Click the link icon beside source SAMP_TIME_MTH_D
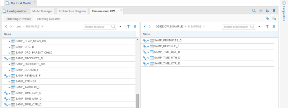 [6, 99]
